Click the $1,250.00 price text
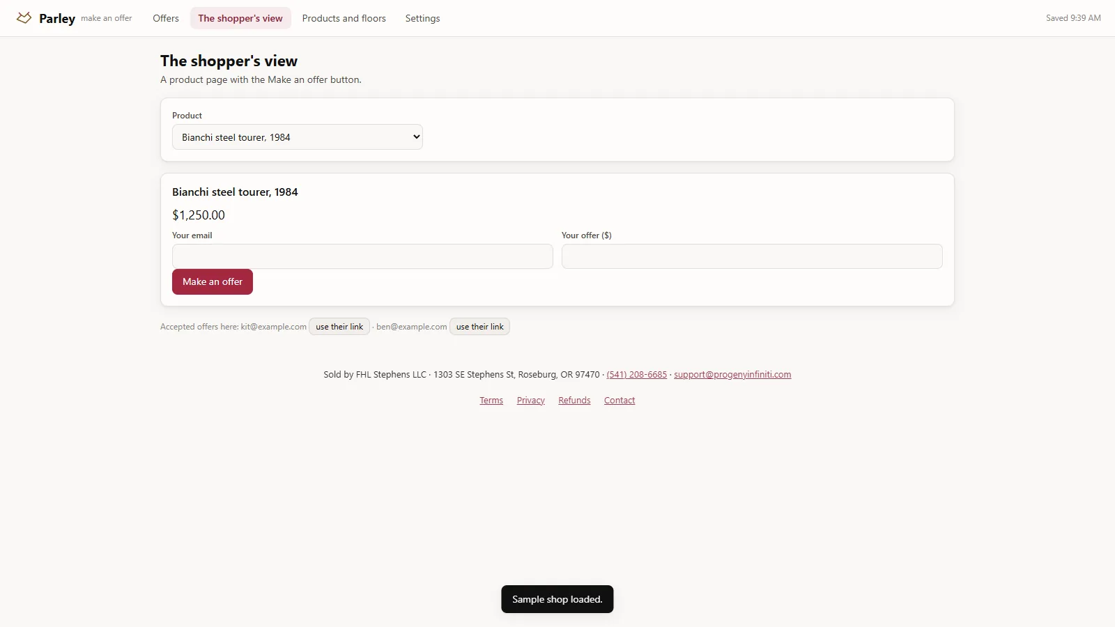Viewport: 1115px width, 627px height. pyautogui.click(x=199, y=215)
